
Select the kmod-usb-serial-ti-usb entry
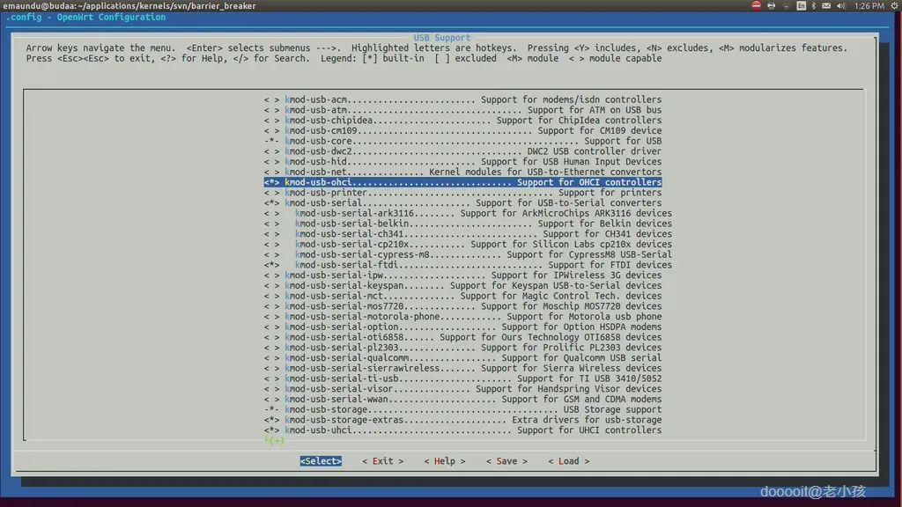point(462,378)
